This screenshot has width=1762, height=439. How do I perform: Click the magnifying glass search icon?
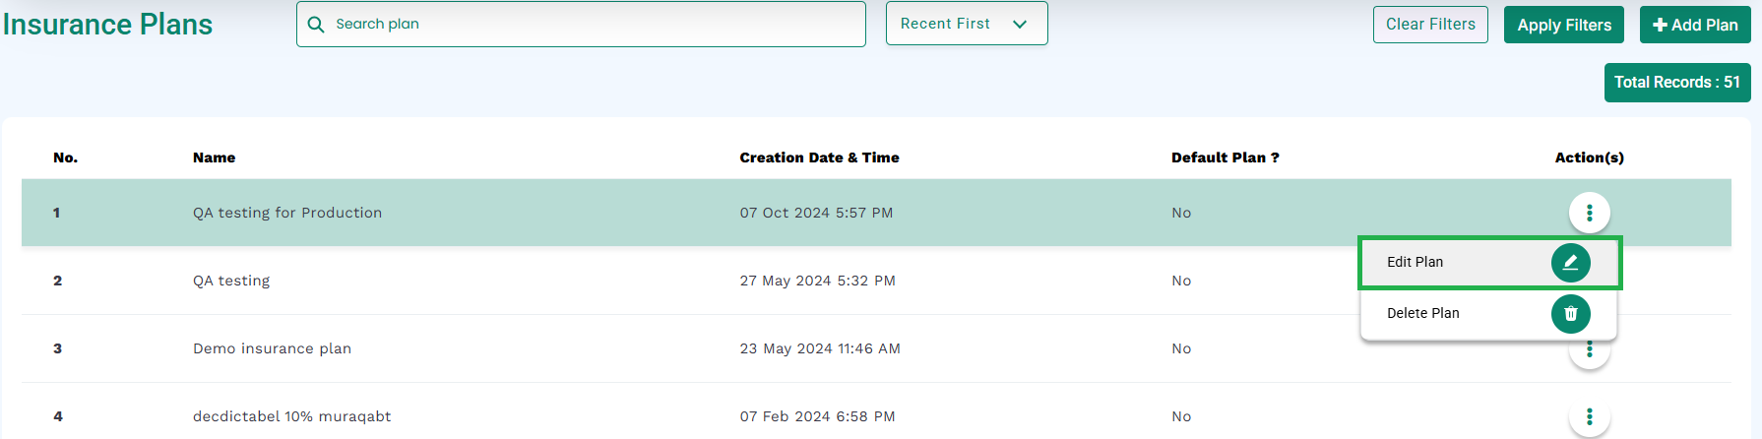tap(316, 24)
